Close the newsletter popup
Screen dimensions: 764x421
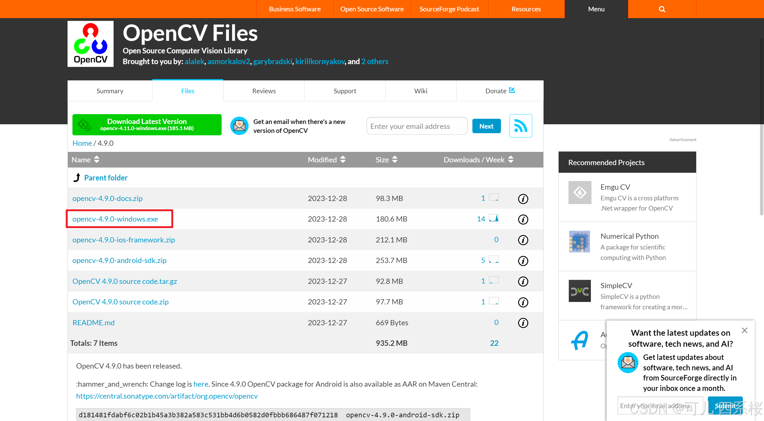[744, 330]
